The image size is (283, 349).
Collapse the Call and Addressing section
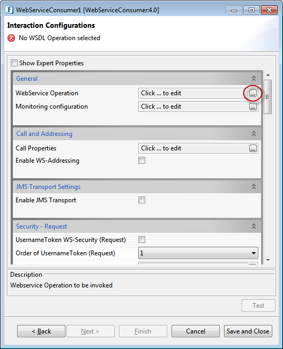[x=254, y=133]
